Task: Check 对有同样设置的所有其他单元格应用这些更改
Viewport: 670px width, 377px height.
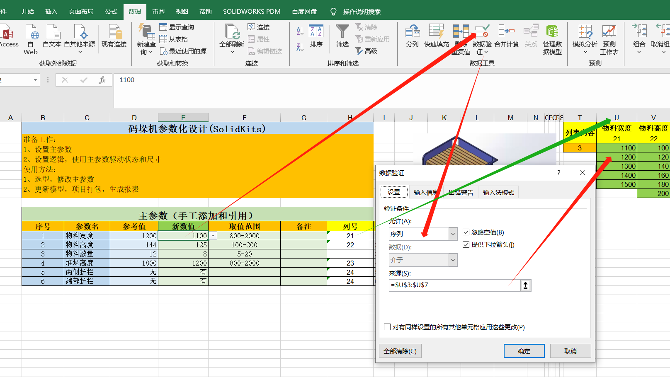Action: [x=388, y=327]
